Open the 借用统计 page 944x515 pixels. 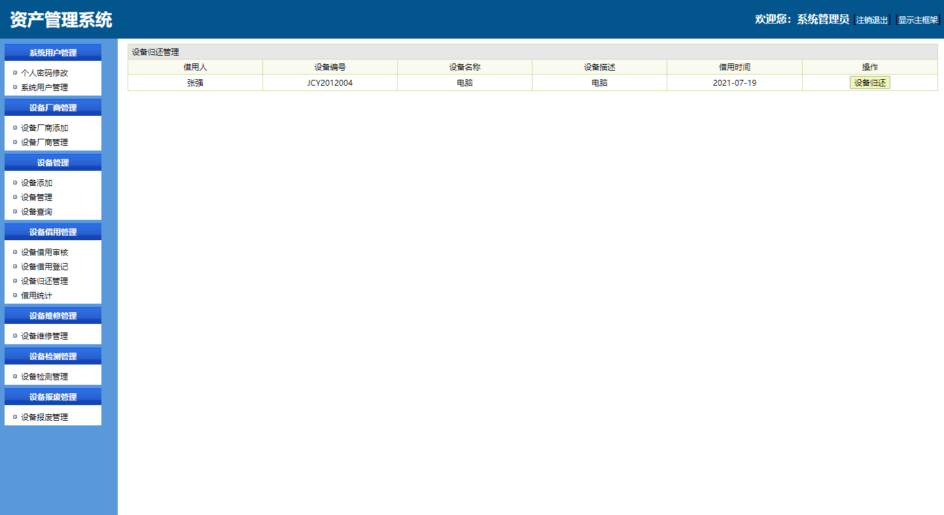point(35,295)
